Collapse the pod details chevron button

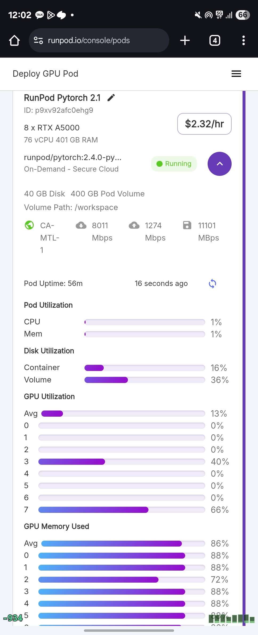220,164
